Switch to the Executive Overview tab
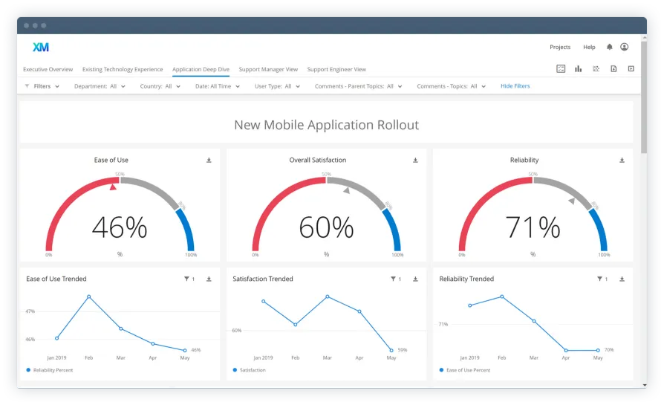 click(48, 69)
